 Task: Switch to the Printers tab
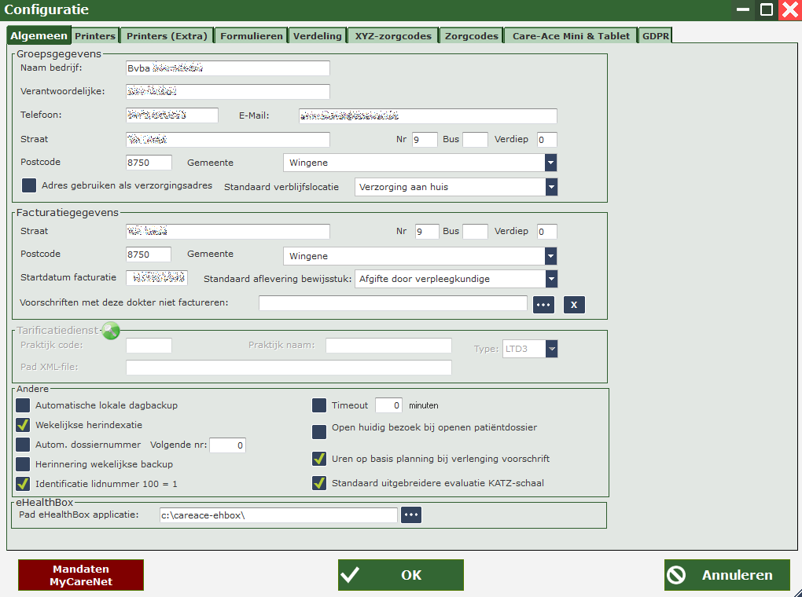95,36
